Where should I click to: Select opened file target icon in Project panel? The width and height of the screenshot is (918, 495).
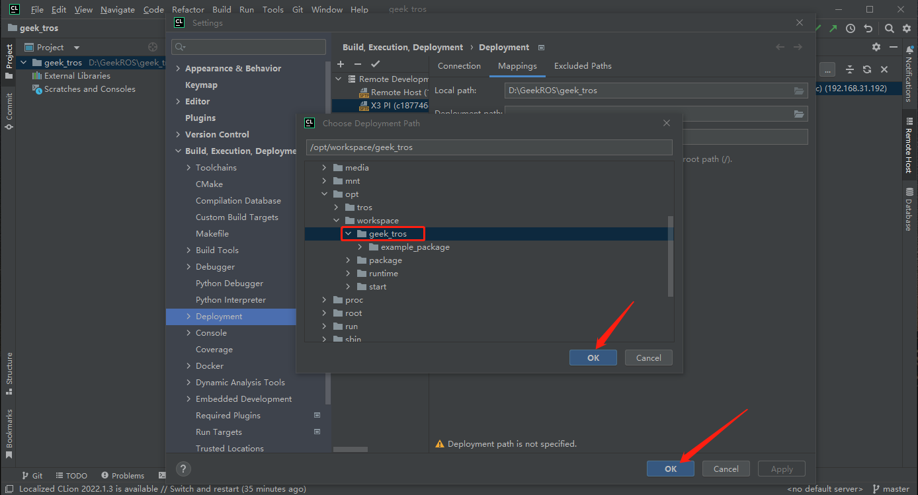pyautogui.click(x=153, y=47)
